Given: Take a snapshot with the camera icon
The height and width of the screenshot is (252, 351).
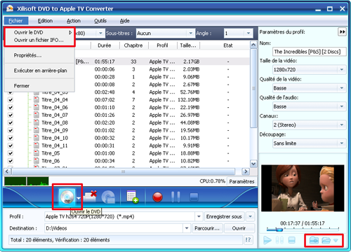Looking at the screenshot, I should [x=314, y=240].
